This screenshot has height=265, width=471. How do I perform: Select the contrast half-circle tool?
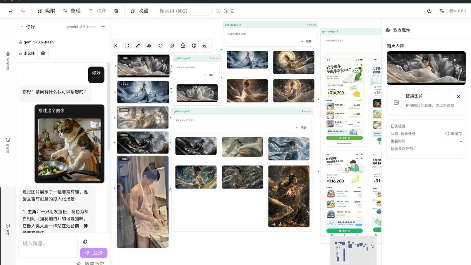[x=194, y=46]
